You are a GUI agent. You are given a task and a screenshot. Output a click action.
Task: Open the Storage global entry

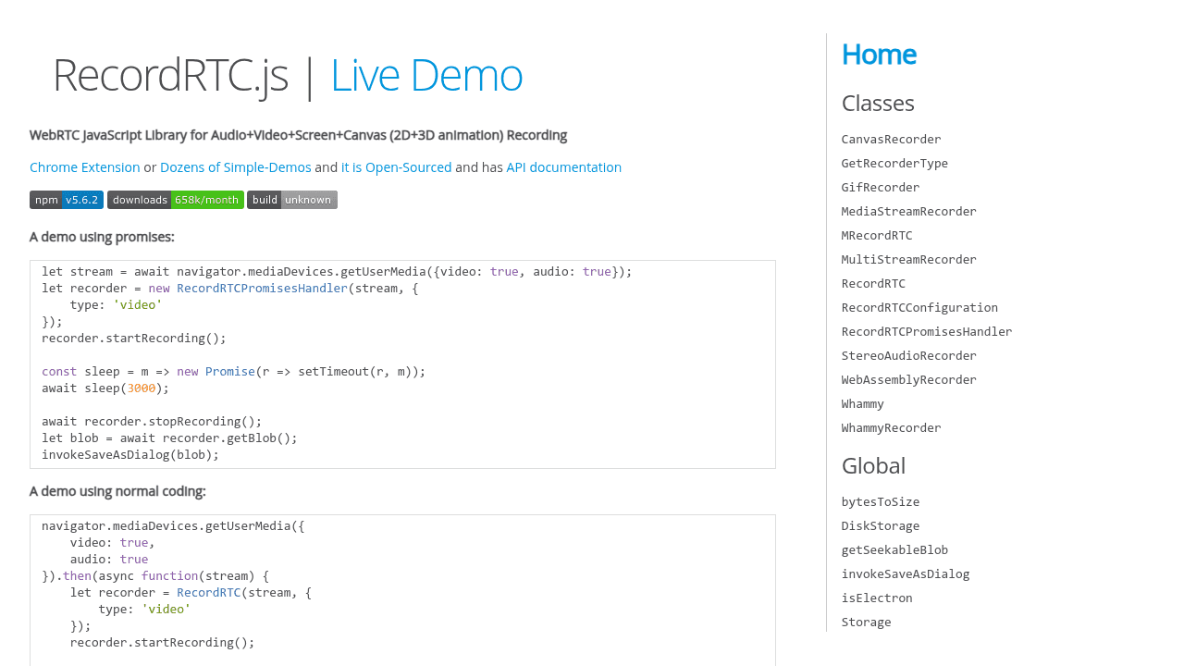click(x=867, y=623)
